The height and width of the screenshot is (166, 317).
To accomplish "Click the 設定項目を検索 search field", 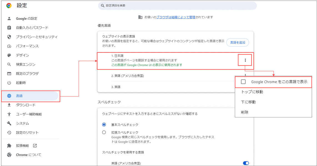I will coord(177,6).
